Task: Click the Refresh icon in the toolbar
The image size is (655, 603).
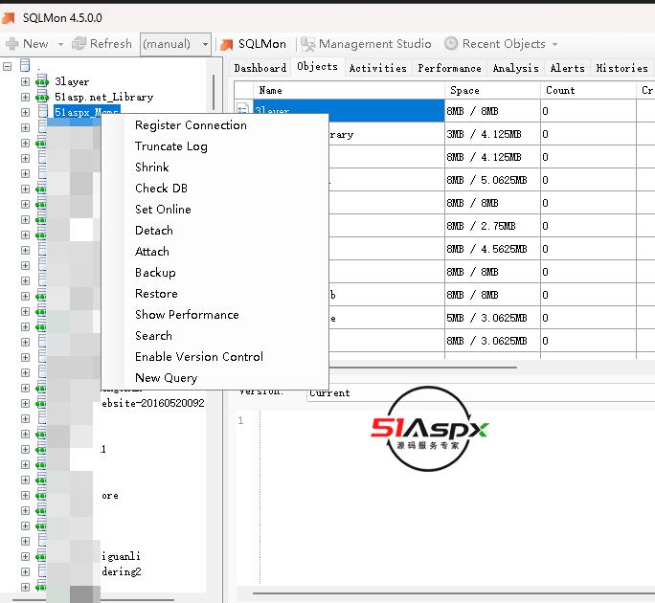Action: 79,44
